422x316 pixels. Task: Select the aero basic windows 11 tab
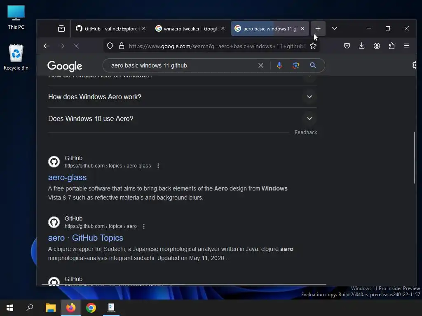[x=270, y=28]
